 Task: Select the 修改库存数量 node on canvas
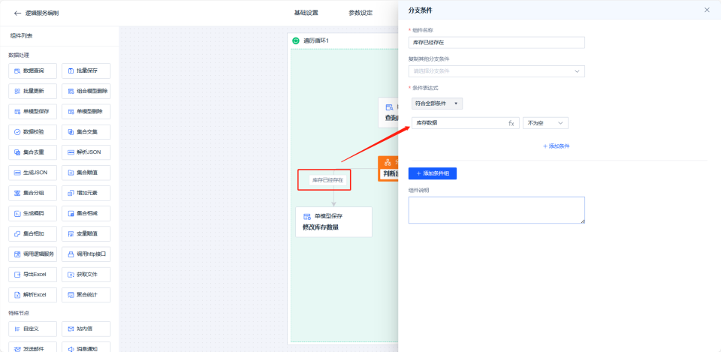(x=333, y=222)
